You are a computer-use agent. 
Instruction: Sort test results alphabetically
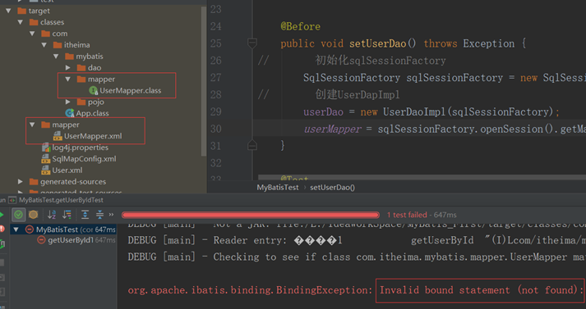52,214
